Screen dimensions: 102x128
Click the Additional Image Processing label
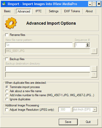coord(22,105)
